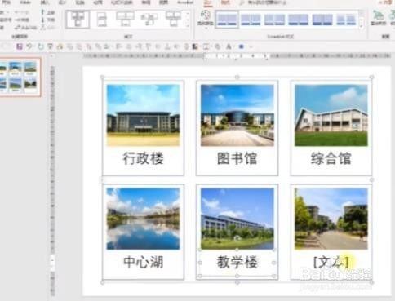Open the font color 'A' tool
Viewport: 395px width, 301px height.
[229, 46]
